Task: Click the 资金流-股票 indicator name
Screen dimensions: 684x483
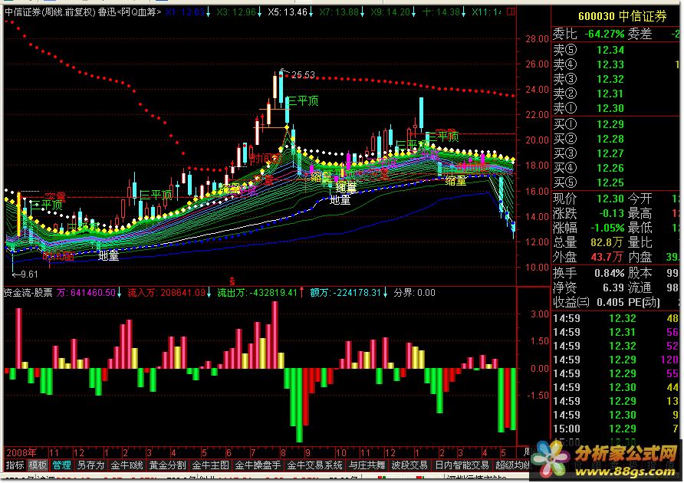Action: tap(28, 292)
